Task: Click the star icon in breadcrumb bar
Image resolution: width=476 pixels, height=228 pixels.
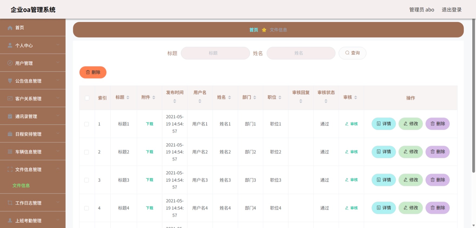Action: (264, 30)
